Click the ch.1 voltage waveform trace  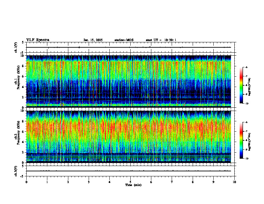pos(129,47)
